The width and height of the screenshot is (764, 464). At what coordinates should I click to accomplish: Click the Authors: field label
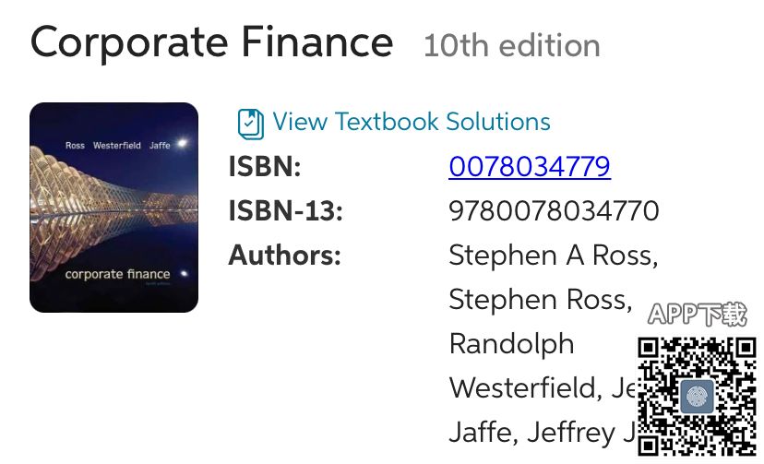click(x=284, y=256)
